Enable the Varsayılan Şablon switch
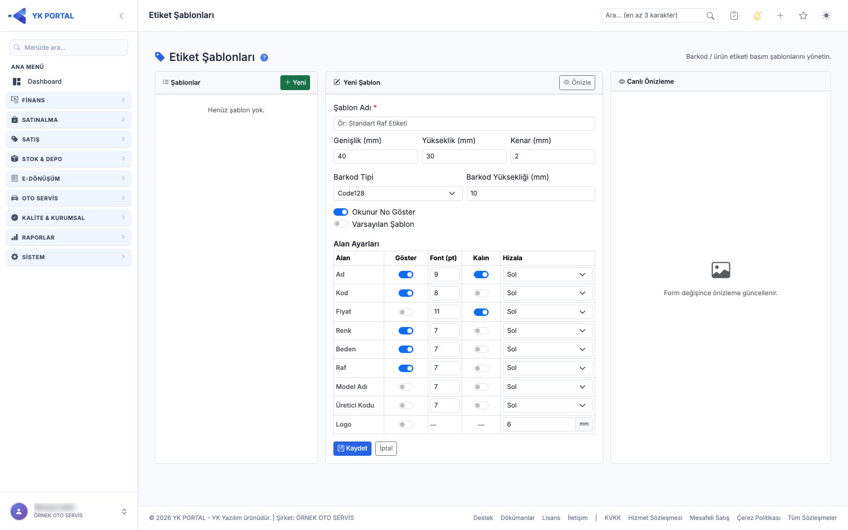 [341, 224]
